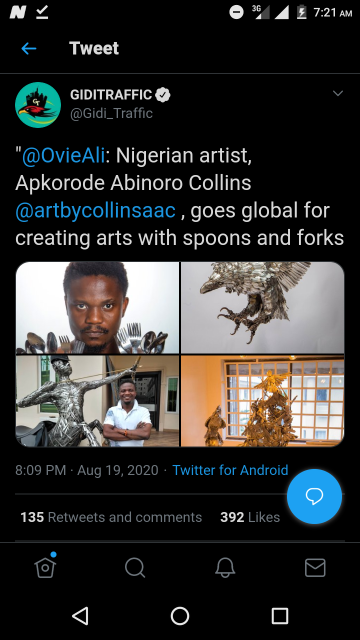This screenshot has height=640, width=360.
Task: Open the Messages envelope tab
Action: pyautogui.click(x=315, y=567)
